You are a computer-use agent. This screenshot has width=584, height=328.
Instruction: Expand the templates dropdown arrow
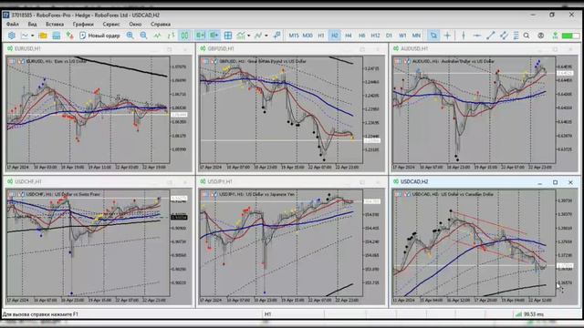click(266, 36)
